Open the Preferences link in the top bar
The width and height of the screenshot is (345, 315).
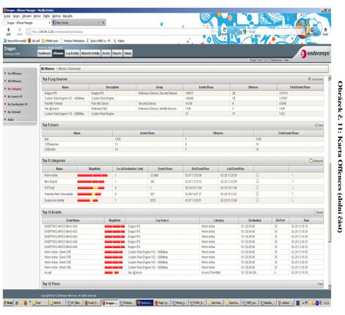point(276,60)
